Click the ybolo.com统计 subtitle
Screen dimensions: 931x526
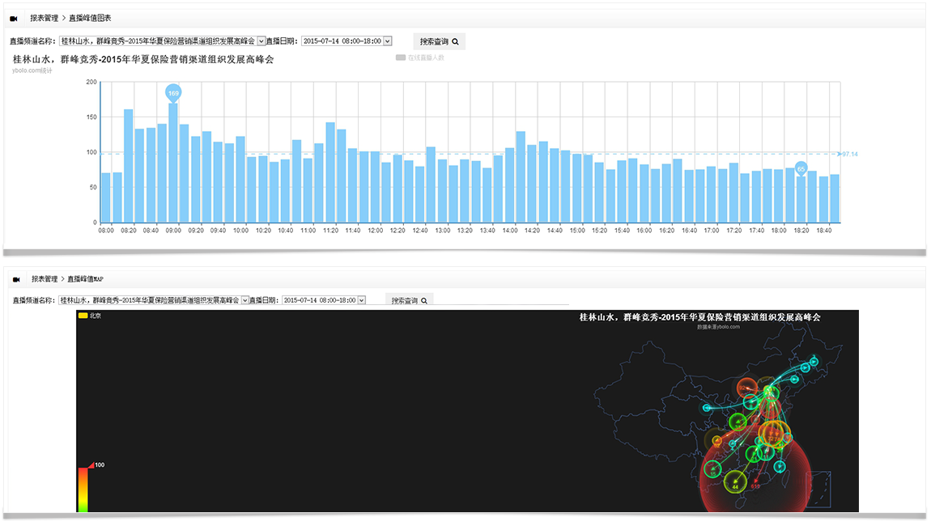point(32,70)
